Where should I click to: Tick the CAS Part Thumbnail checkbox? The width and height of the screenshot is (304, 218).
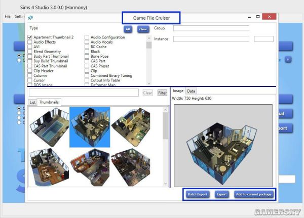[x=30, y=66]
